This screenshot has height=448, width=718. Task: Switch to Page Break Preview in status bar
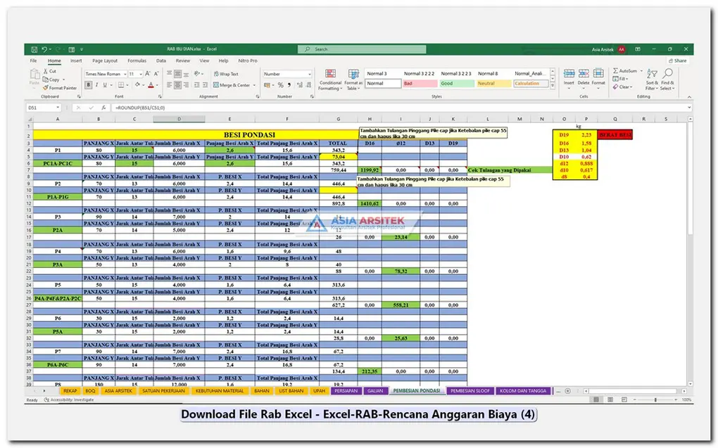[x=624, y=399]
